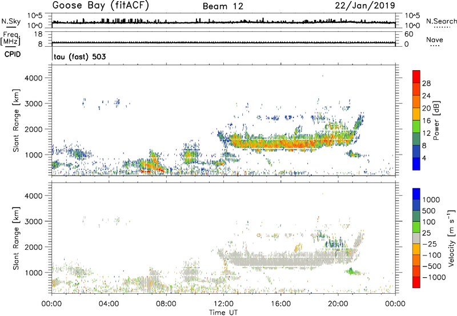Click the 'Nave' legend label
457x316 pixels.
(435, 39)
